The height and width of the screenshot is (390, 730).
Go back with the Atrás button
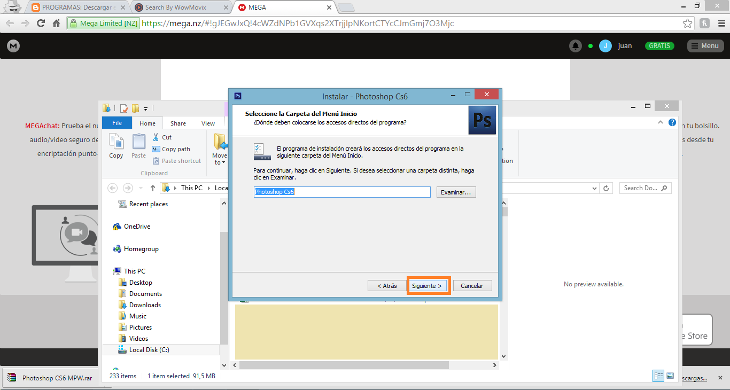[x=387, y=286]
